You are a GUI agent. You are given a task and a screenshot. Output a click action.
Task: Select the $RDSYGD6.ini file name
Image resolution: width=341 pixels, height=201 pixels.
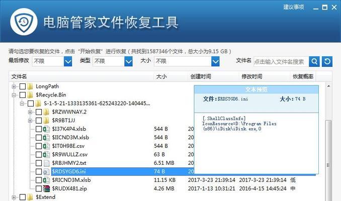coord(69,172)
